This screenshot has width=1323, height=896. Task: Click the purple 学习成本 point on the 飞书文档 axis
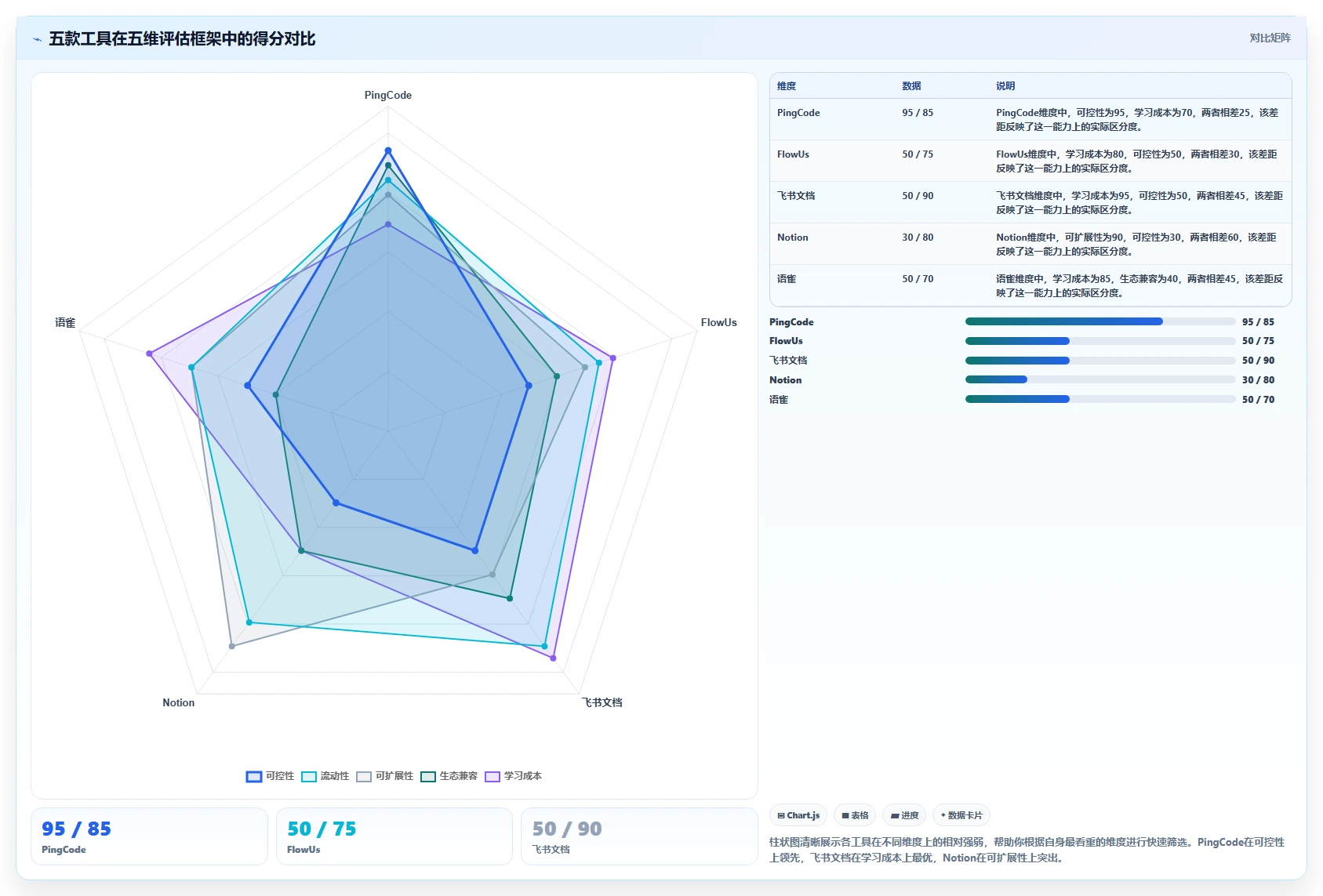[553, 658]
